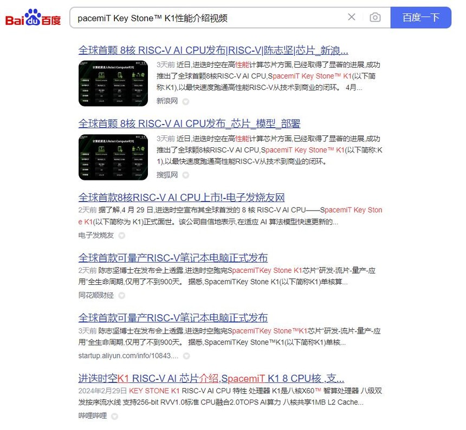Image resolution: width=466 pixels, height=430 pixels.
Task: Open 进迭时空K1 RISC-V AI 芯片介绍 result
Action: click(x=211, y=379)
